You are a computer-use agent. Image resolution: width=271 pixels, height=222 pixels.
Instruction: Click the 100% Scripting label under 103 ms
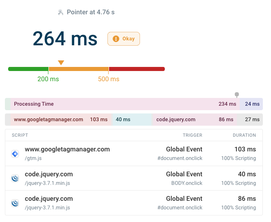click(238, 158)
